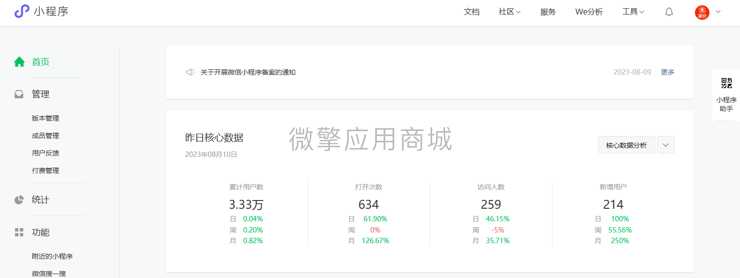This screenshot has width=740, height=278.
Task: Click the 小程序 logo icon
Action: click(x=22, y=12)
